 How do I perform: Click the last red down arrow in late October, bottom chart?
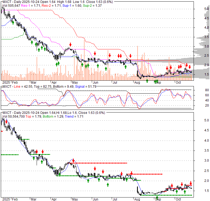[191, 183]
